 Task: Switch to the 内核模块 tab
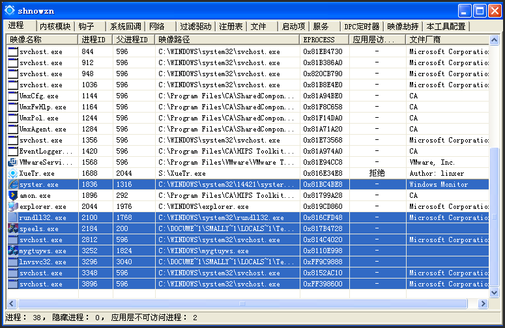(55, 27)
